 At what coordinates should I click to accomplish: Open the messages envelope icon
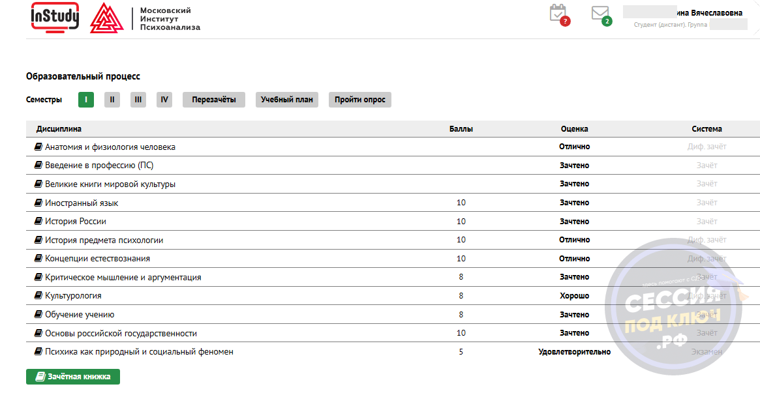click(x=600, y=14)
